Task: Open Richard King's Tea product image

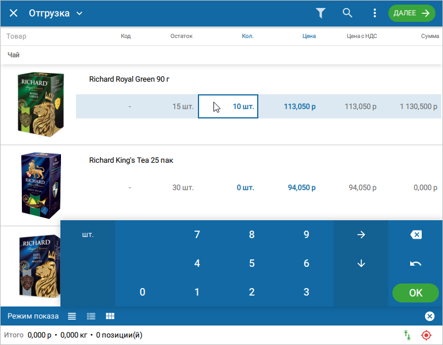Action: coord(41,186)
